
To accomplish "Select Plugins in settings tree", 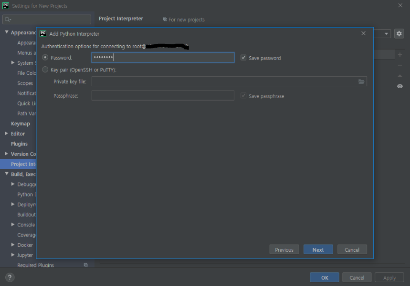I will [19, 143].
